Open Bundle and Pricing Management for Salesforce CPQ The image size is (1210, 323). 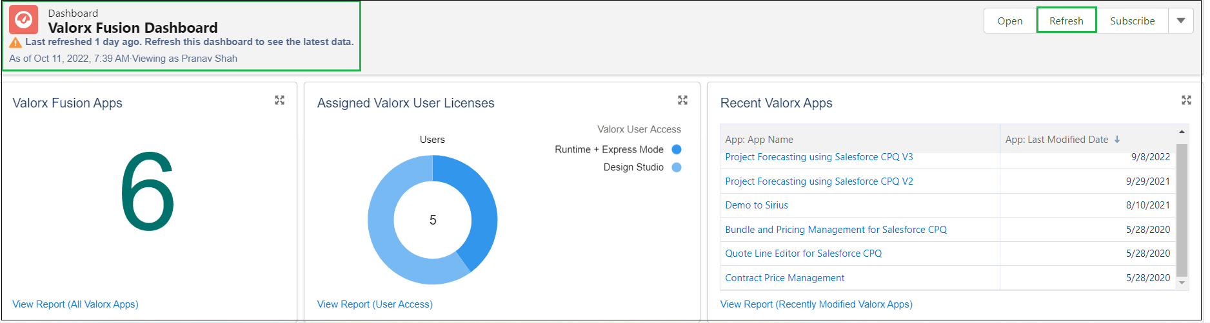[x=836, y=230]
